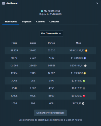Select the 88 825 Paris value
101x126 pixels.
14,50
